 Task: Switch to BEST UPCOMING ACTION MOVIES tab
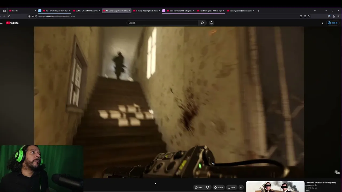tap(57, 11)
